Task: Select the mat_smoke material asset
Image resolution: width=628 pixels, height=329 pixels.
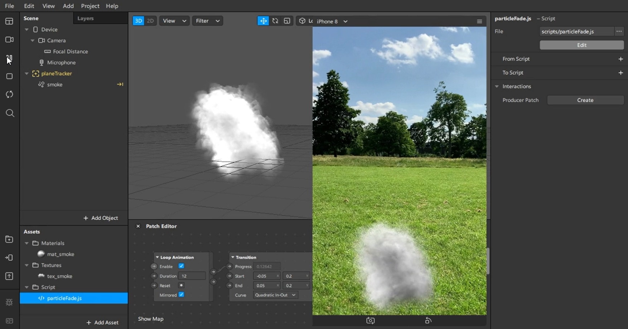Action: [x=61, y=254]
